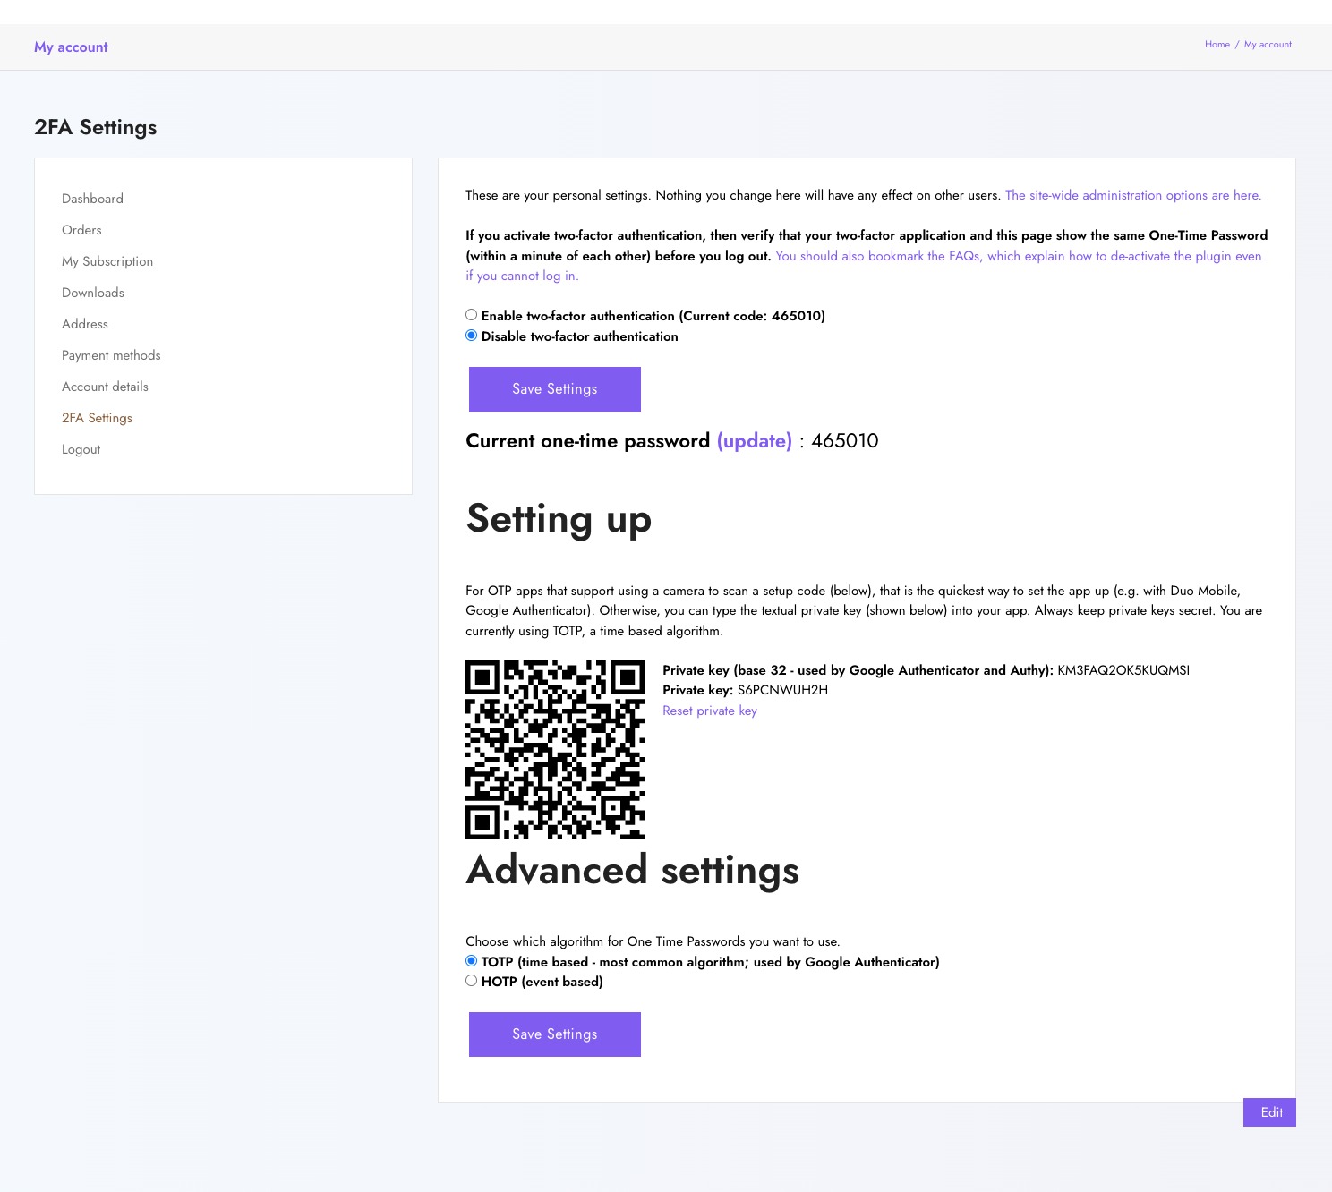Choose the TOTP time based algorithm option
The width and height of the screenshot is (1332, 1192).
point(471,961)
